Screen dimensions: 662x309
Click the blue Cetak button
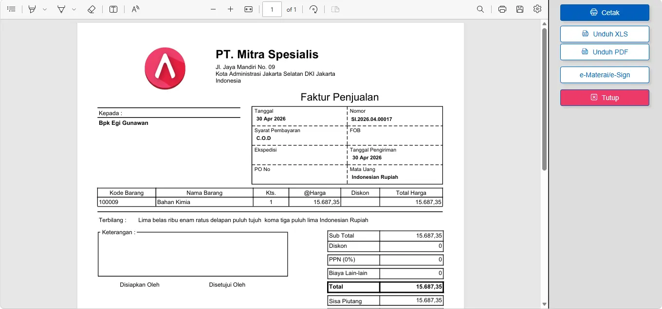coord(605,13)
